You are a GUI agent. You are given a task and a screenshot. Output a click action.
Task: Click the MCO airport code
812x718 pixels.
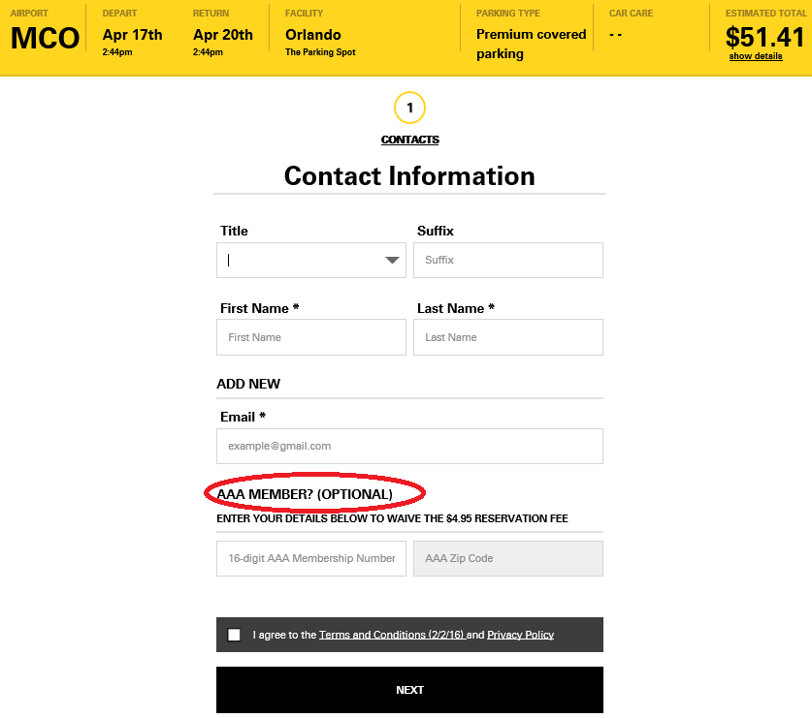45,39
